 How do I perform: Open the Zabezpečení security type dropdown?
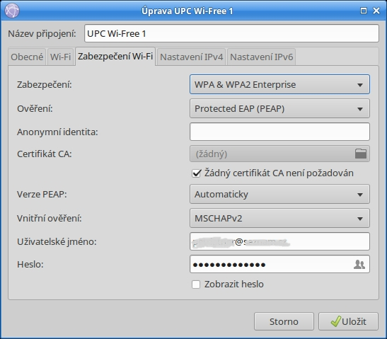[279, 84]
